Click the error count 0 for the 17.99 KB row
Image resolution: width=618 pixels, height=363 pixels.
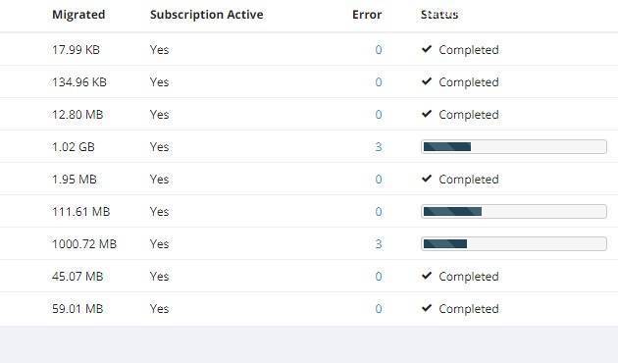(379, 50)
